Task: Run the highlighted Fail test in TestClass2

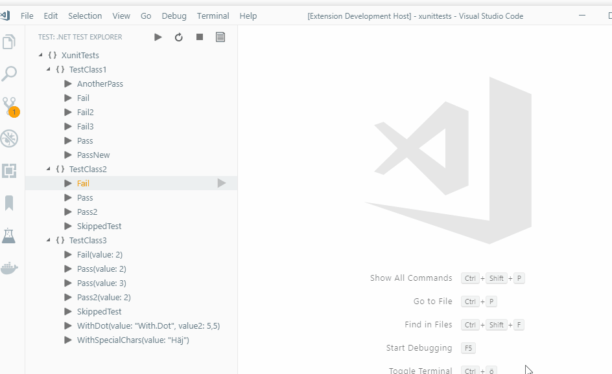Action: (x=223, y=183)
